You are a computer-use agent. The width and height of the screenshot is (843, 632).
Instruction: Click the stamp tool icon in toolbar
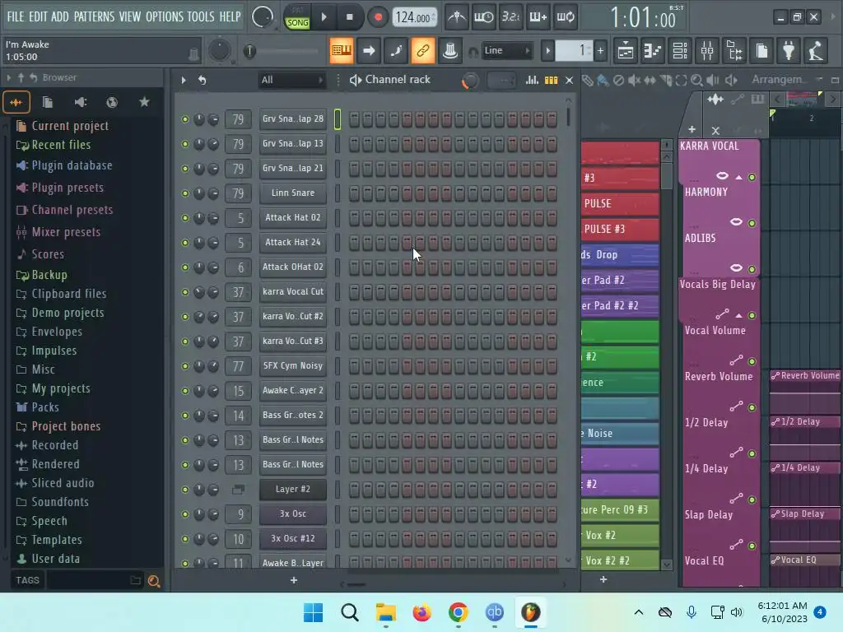click(x=450, y=51)
